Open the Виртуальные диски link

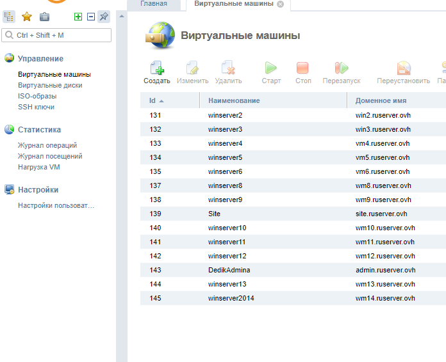(50, 85)
